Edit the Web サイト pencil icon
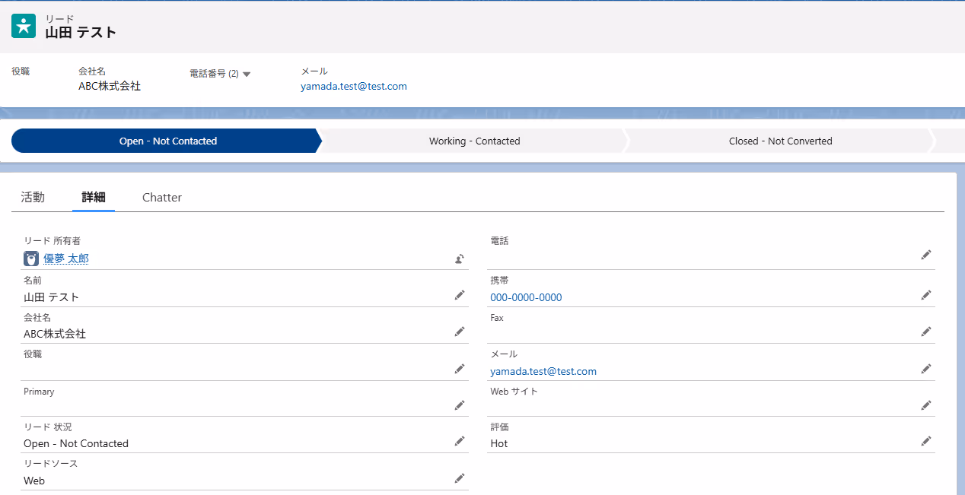Screen dimensions: 965x495 926,405
